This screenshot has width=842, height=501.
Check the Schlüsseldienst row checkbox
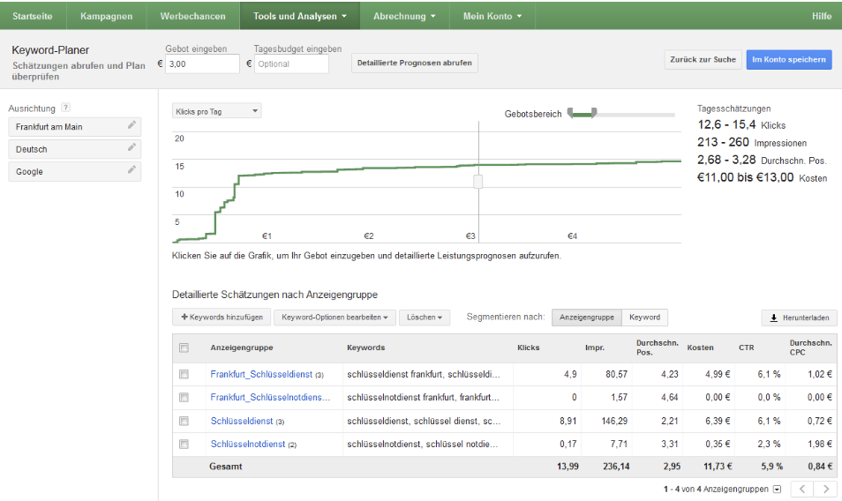184,421
